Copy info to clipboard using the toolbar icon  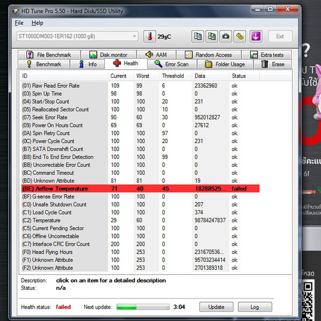click(x=198, y=37)
